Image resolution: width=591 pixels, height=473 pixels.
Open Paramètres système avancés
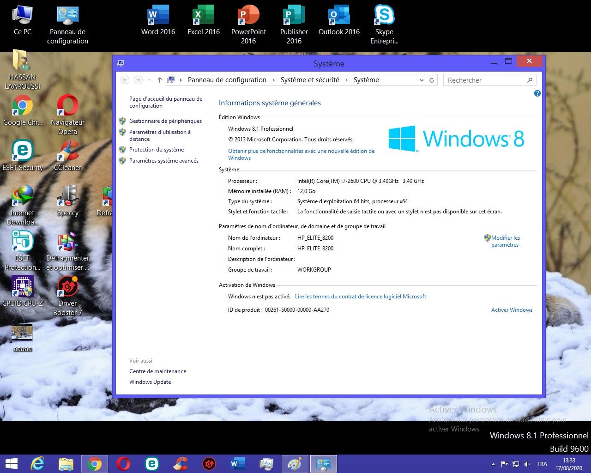coord(164,161)
